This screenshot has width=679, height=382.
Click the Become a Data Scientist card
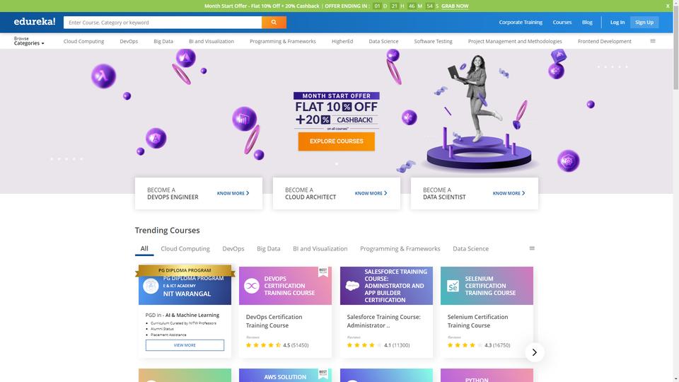coord(474,193)
